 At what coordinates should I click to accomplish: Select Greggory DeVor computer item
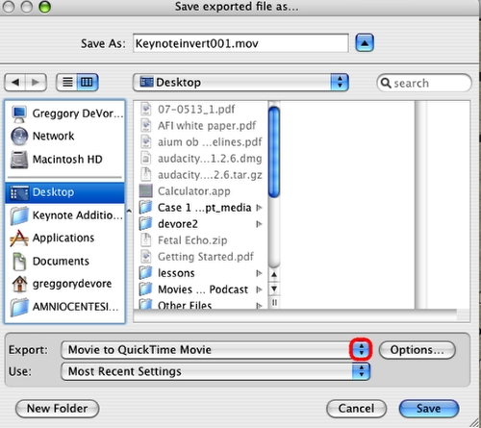64,113
